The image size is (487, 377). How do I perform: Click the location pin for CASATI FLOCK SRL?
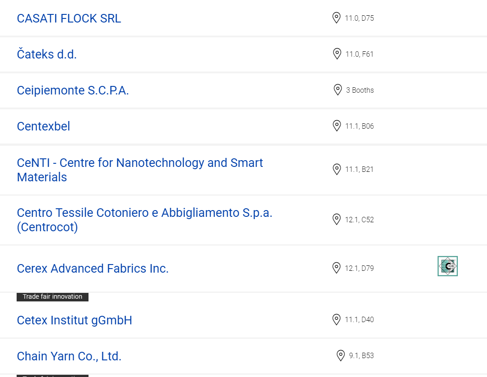(336, 18)
